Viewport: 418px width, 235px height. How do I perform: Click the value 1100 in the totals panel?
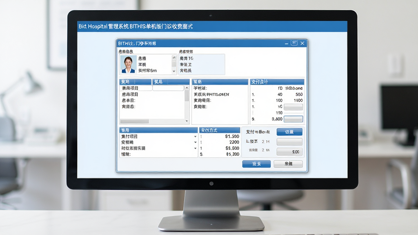(298, 100)
